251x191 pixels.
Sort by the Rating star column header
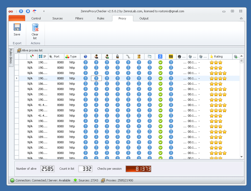click(x=220, y=56)
